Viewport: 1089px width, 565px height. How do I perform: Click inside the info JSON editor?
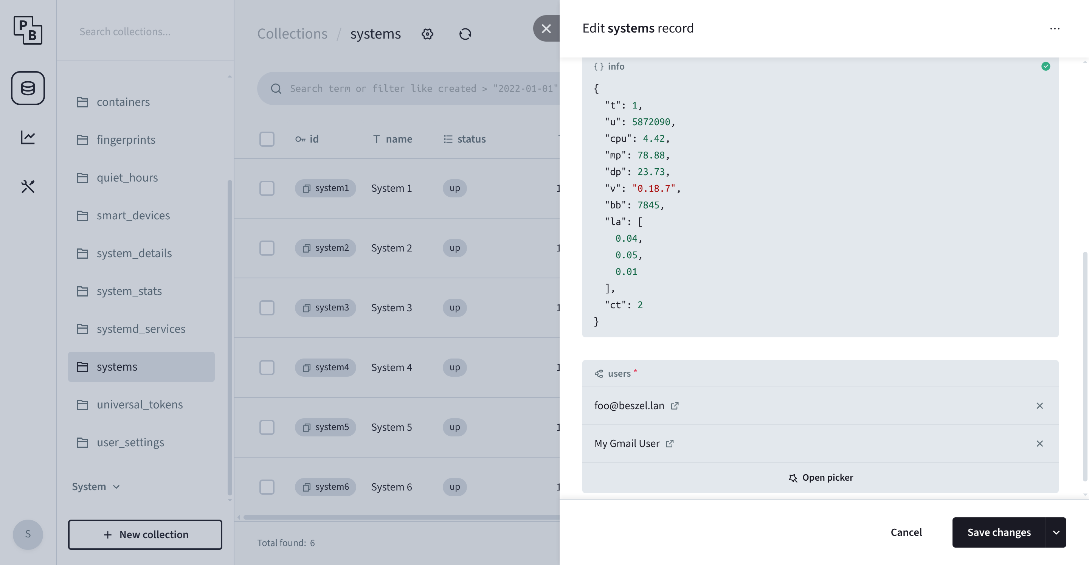(x=820, y=205)
